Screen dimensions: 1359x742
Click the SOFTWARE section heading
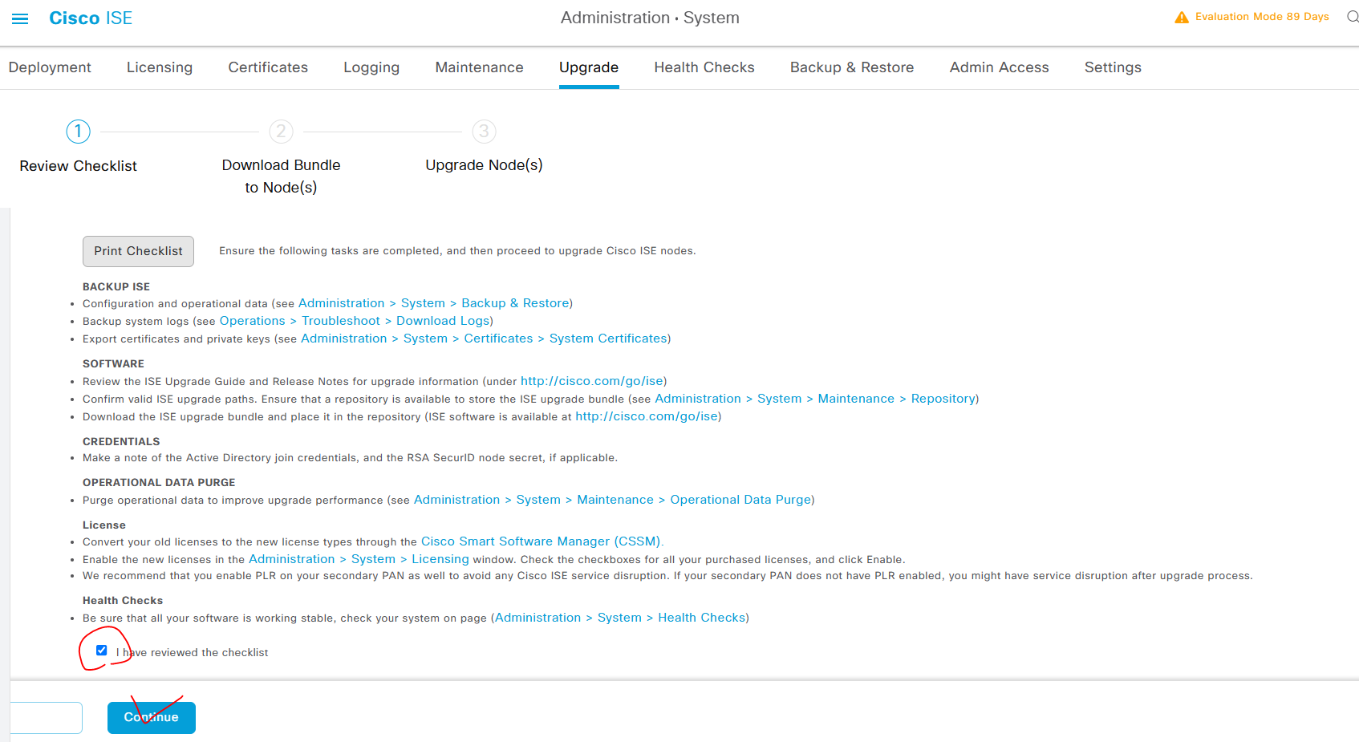tap(113, 363)
